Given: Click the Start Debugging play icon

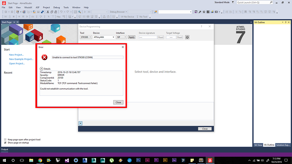Looking at the screenshot, I should (85, 12).
